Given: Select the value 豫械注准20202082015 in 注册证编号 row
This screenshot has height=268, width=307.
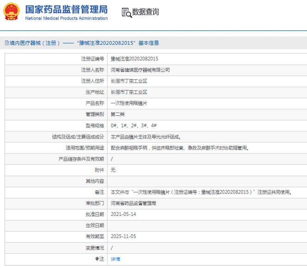Looking at the screenshot, I should (134, 59).
